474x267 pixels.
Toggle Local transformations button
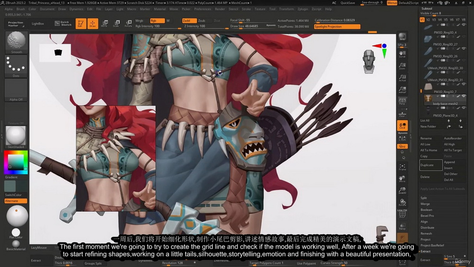tap(402, 126)
